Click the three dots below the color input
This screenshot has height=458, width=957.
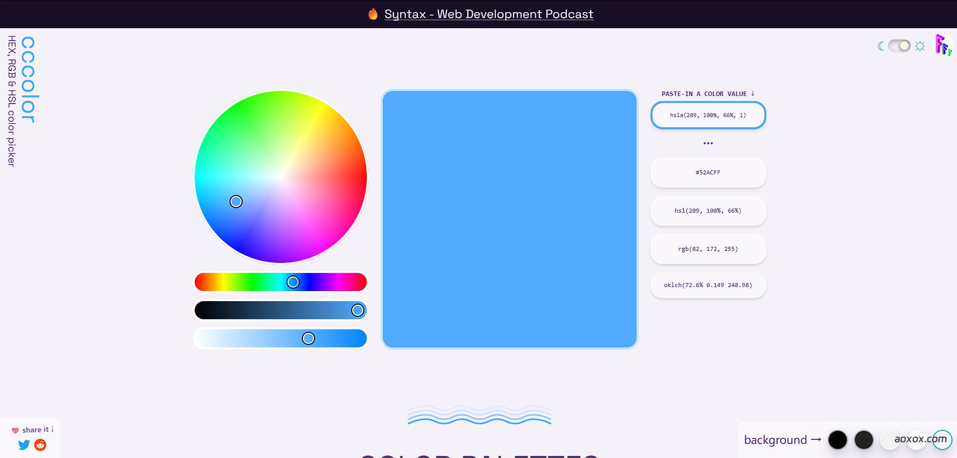click(x=708, y=143)
